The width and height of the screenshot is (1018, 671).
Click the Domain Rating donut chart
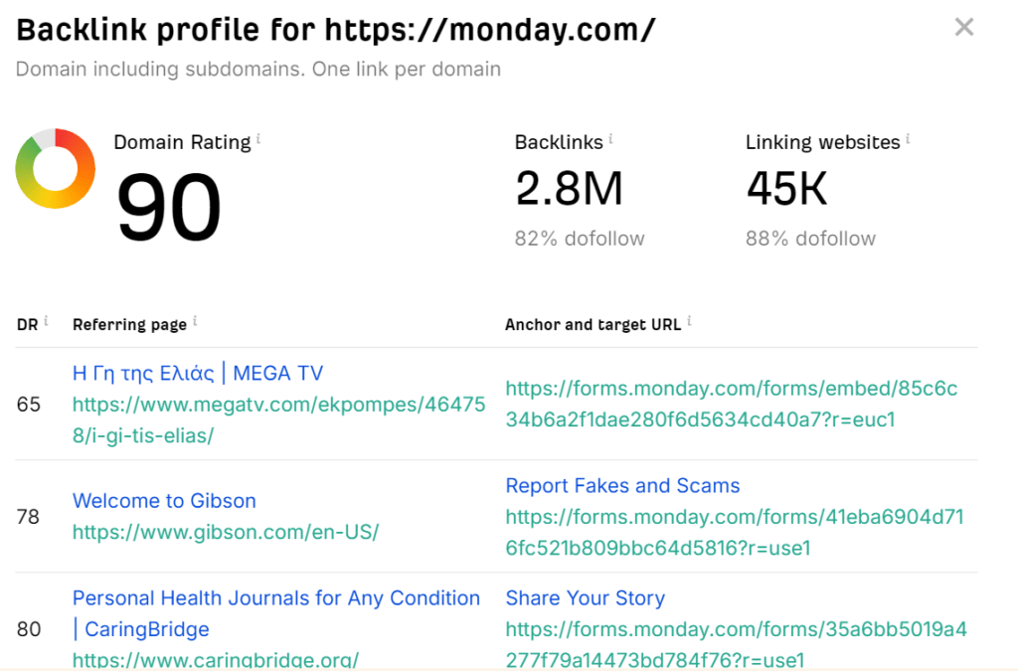pos(56,168)
